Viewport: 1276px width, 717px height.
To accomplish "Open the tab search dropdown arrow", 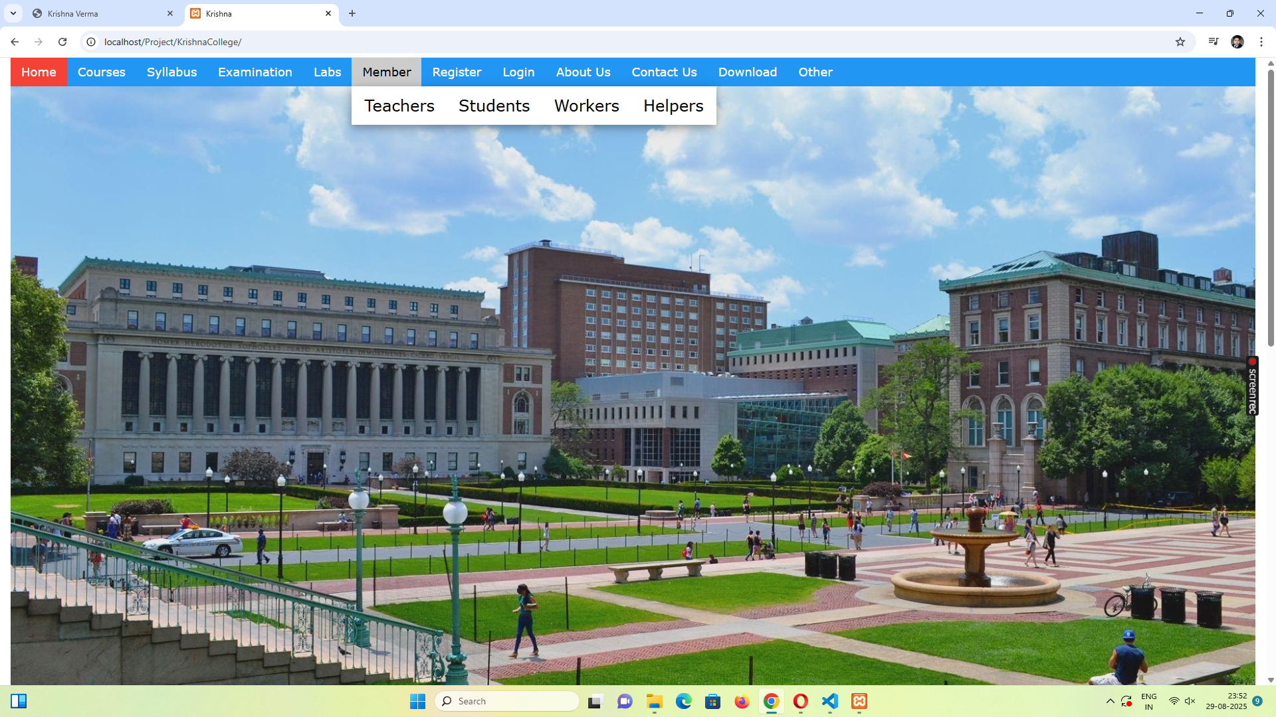I will tap(13, 13).
